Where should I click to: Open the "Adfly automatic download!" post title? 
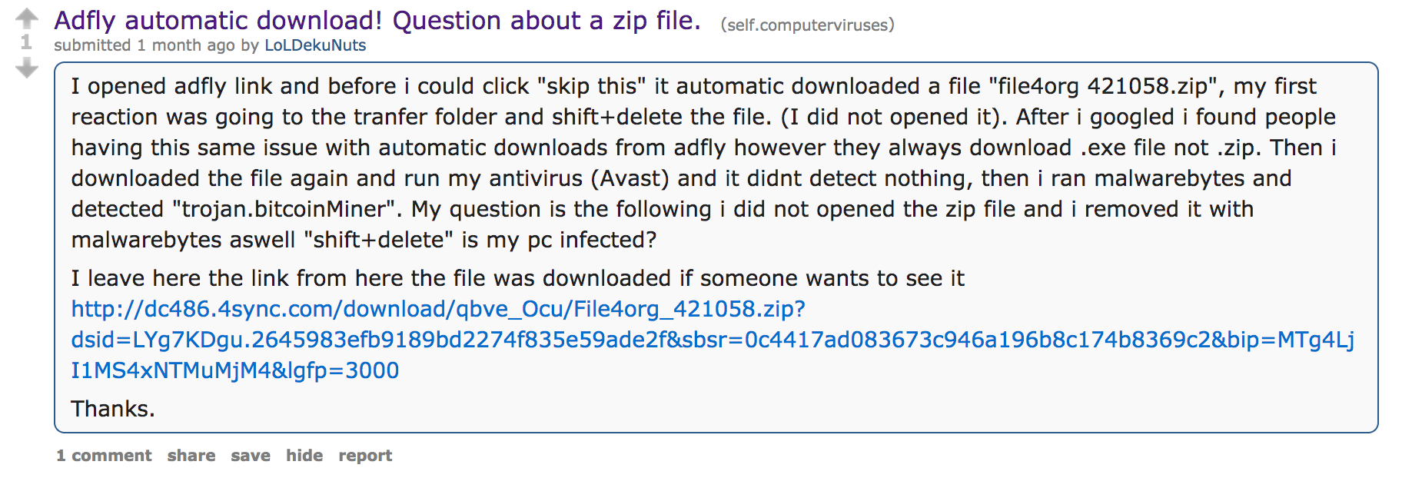pyautogui.click(x=377, y=21)
